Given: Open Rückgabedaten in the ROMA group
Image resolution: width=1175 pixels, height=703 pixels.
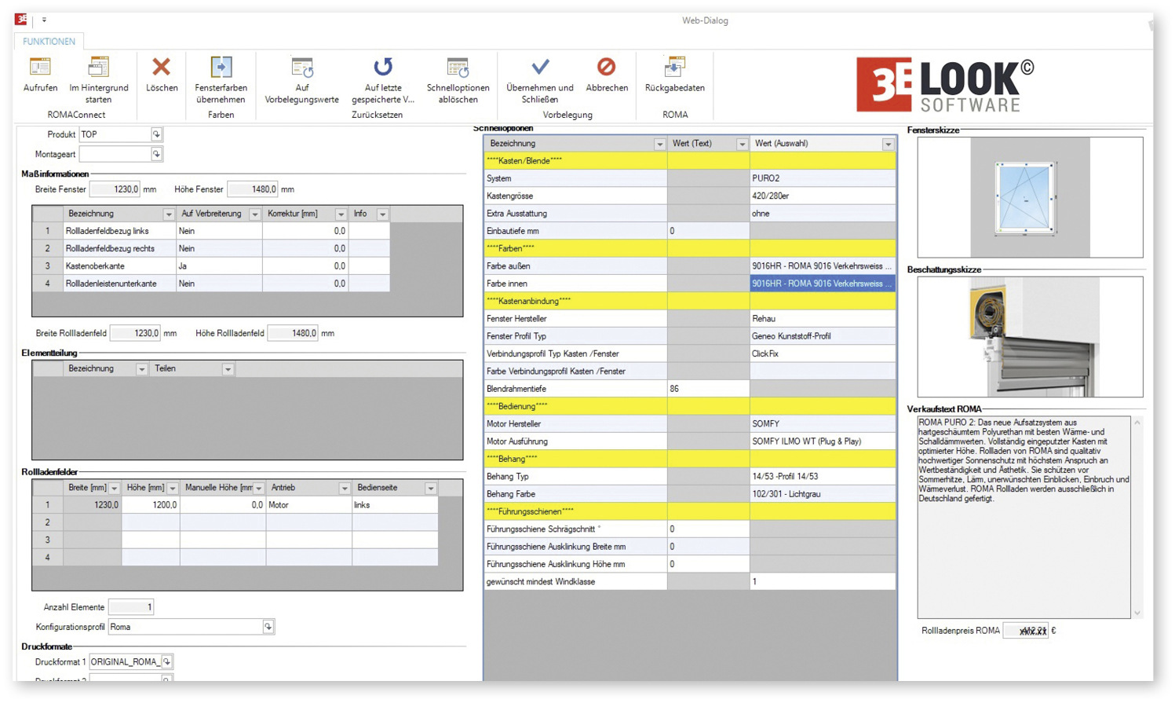Looking at the screenshot, I should tap(673, 69).
